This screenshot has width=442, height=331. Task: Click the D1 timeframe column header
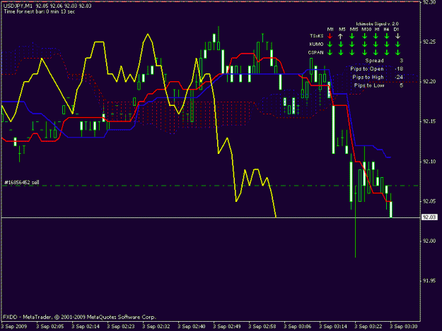pyautogui.click(x=396, y=29)
